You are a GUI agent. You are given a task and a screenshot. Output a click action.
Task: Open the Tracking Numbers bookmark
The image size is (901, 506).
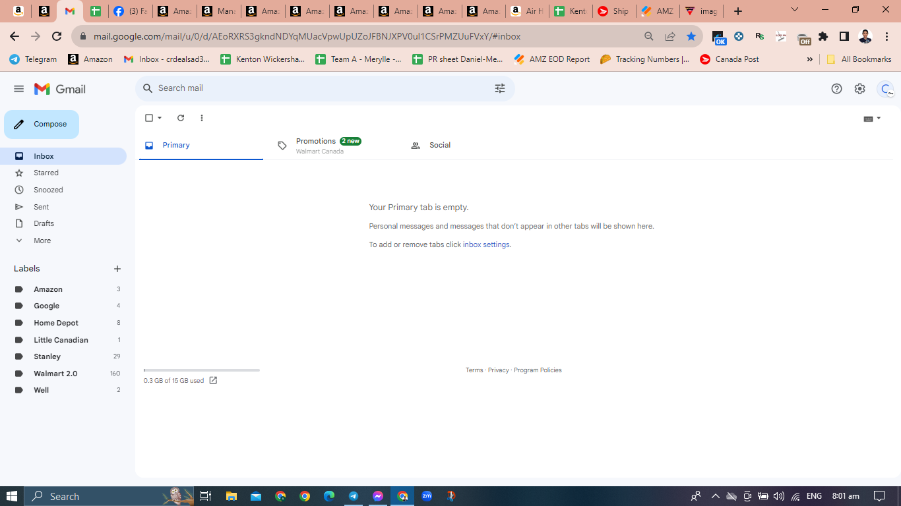pos(644,59)
